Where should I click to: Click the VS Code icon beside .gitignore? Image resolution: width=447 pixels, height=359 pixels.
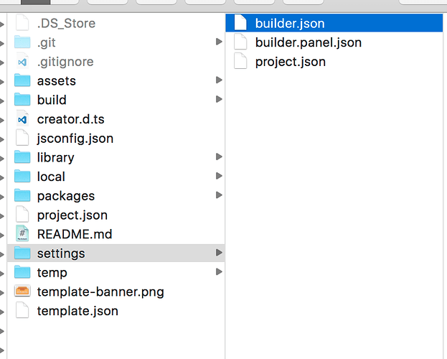pos(22,62)
